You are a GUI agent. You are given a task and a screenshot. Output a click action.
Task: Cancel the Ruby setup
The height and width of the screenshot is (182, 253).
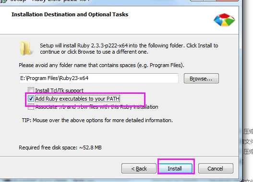click(x=216, y=169)
